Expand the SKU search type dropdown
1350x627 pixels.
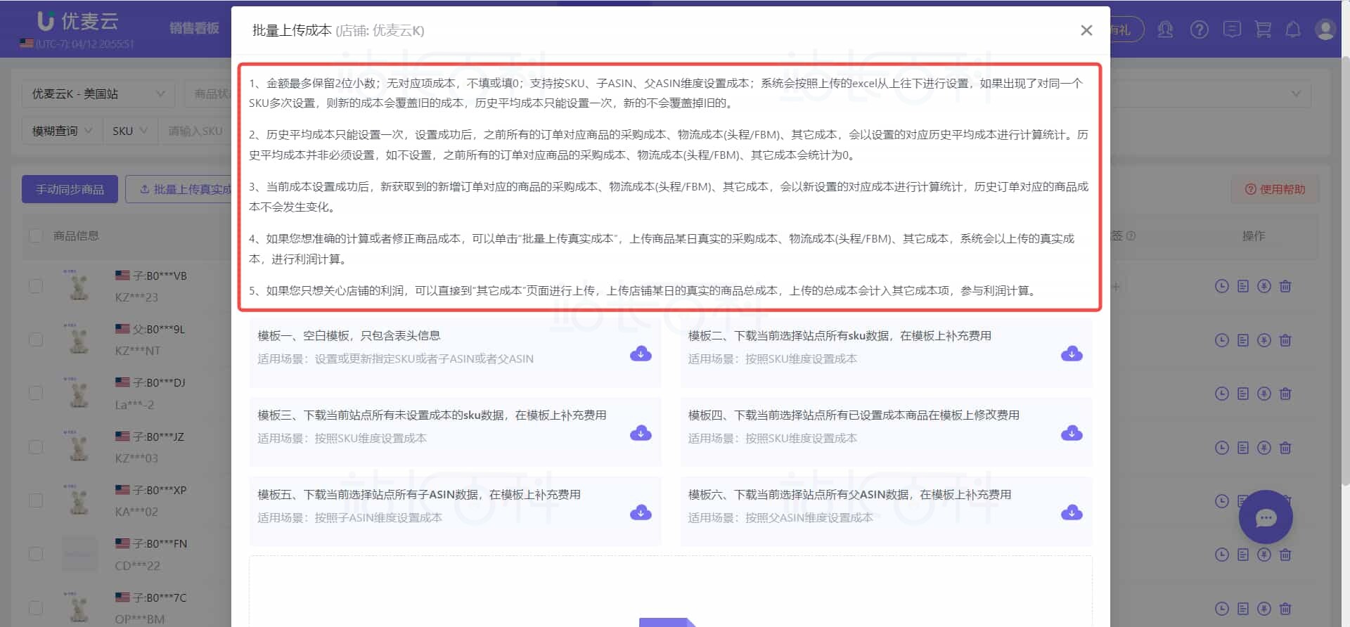point(130,131)
